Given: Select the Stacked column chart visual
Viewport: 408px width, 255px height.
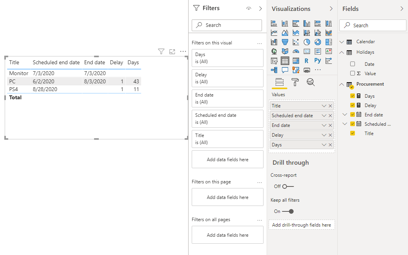Looking at the screenshot, I should coord(285,24).
